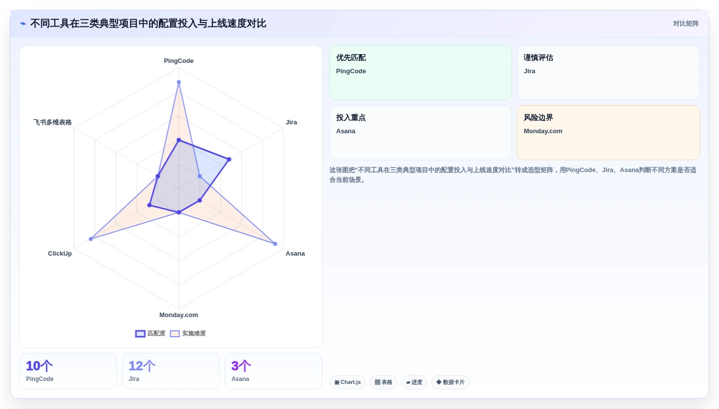719x409 pixels.
Task: Click the 表格 tag chip
Action: coord(384,382)
